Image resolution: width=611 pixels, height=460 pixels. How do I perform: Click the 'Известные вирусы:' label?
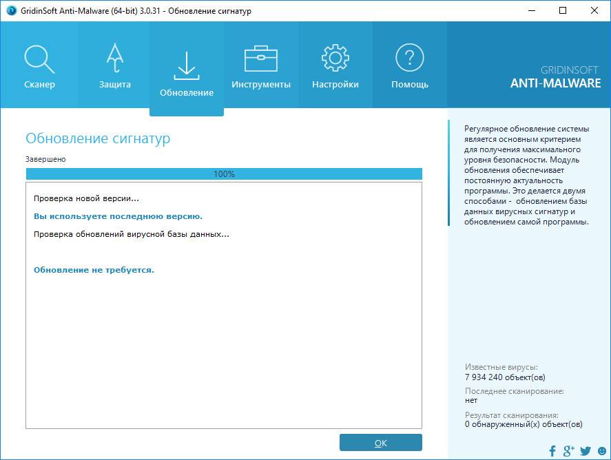tap(501, 367)
